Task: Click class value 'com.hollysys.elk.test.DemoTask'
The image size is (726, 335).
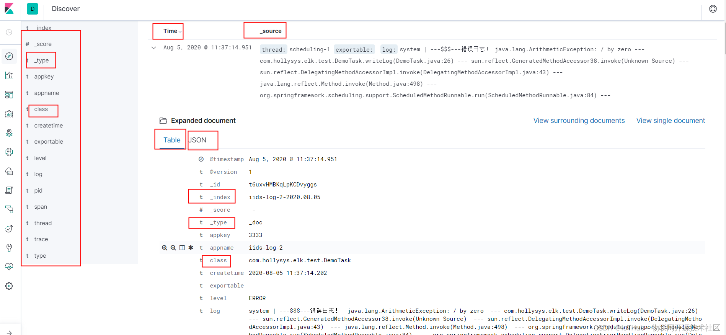Action: point(300,260)
